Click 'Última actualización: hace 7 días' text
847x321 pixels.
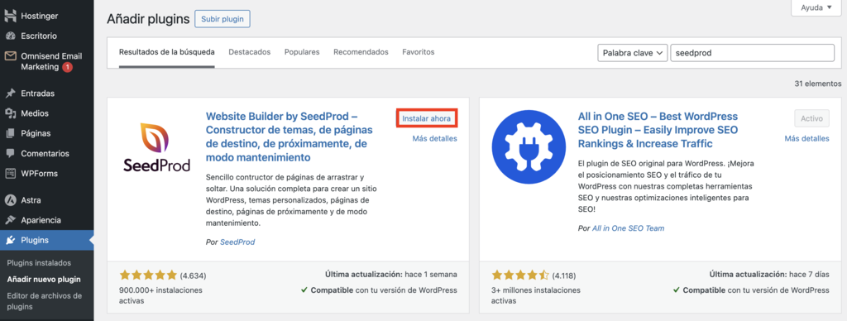tap(769, 274)
